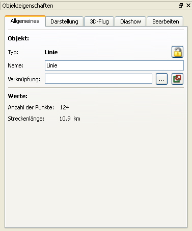Image resolution: width=192 pixels, height=231 pixels.
Task: Click the Name field containing Linie
Action: (114, 65)
